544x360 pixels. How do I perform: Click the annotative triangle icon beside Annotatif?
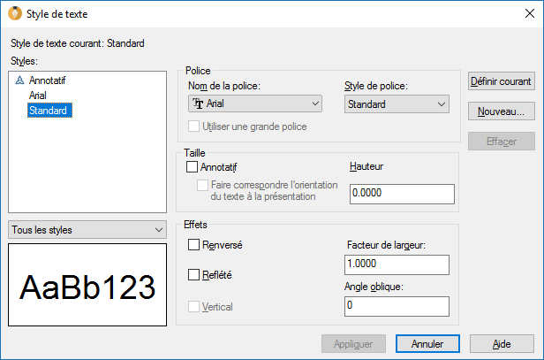(x=20, y=80)
